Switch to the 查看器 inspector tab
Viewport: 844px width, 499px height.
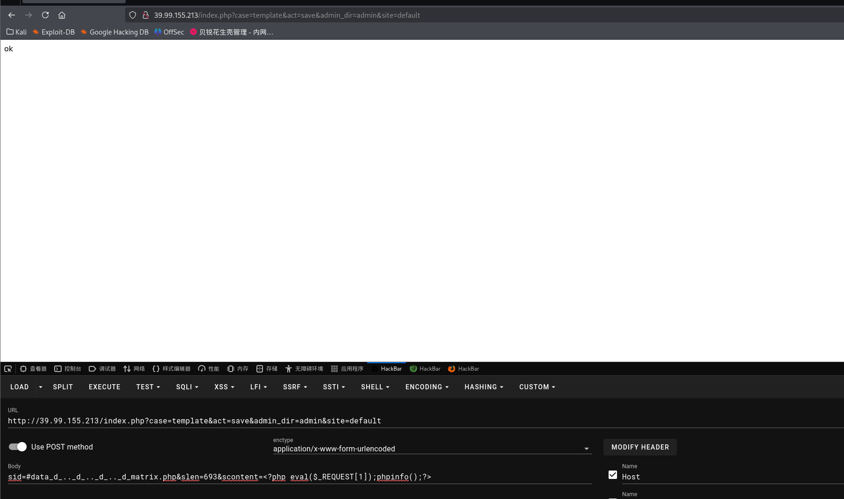click(x=33, y=369)
